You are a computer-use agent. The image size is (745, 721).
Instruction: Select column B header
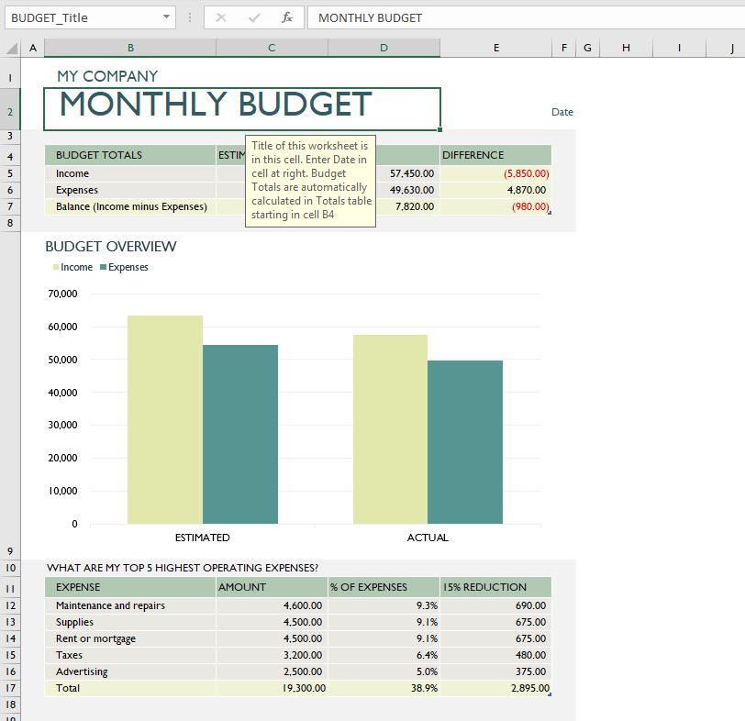[x=130, y=48]
